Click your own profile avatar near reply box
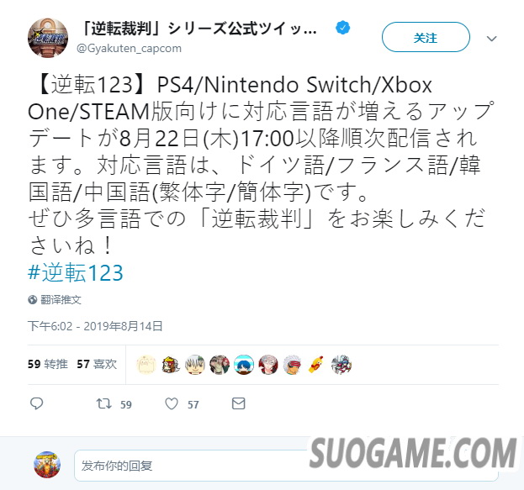 [47, 465]
